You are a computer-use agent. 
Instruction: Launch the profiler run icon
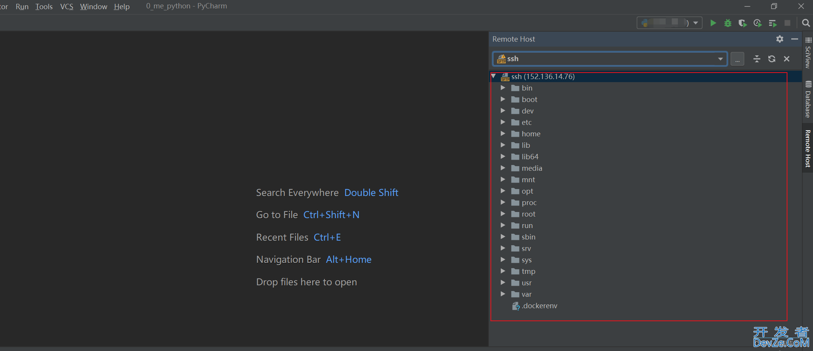(758, 23)
